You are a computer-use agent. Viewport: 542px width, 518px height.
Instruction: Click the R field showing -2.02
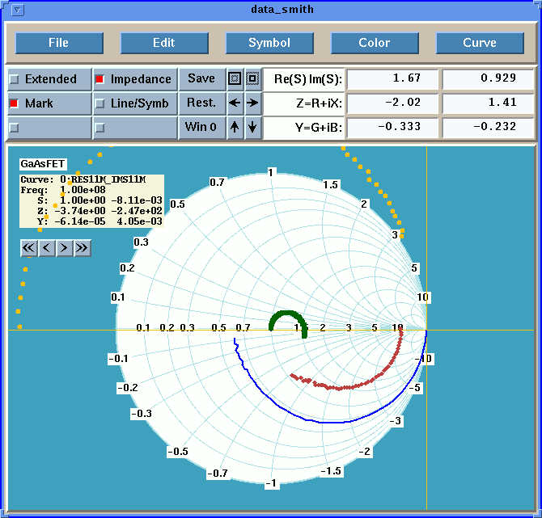[x=392, y=103]
